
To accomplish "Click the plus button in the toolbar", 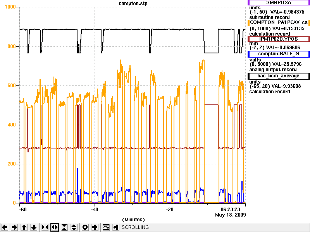I will (95, 227).
